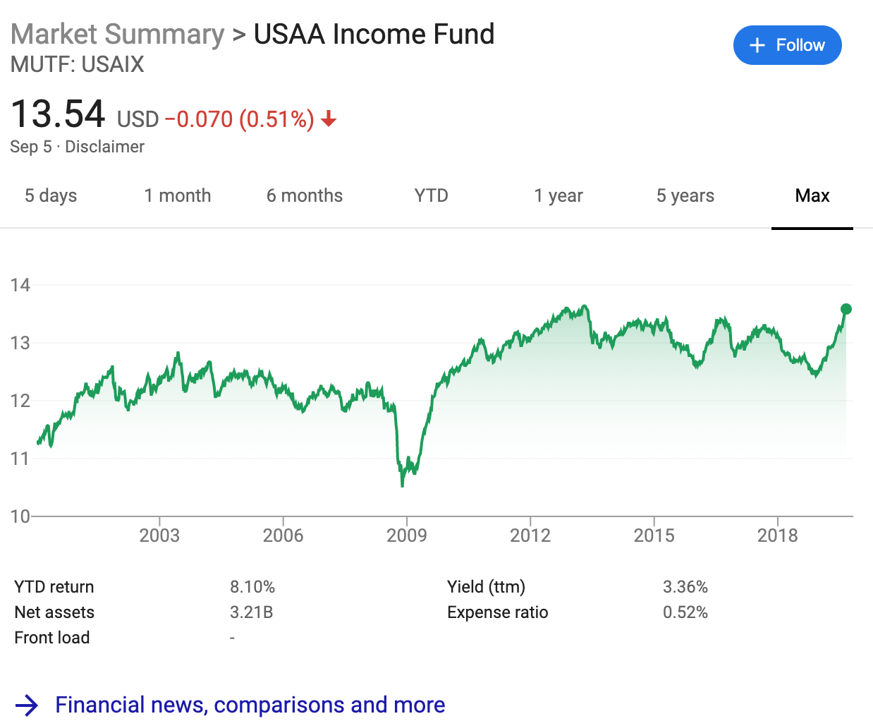Click the red down arrow price indicator
Image resolution: width=873 pixels, height=721 pixels.
329,120
